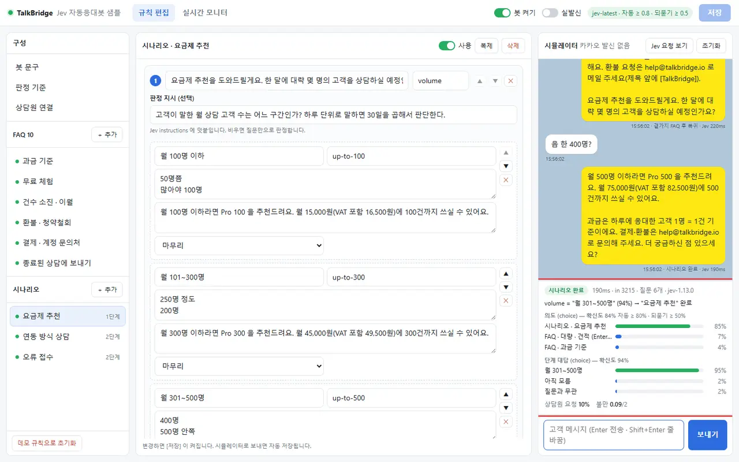This screenshot has width=739, height=462.
Task: Select the 요금제 추천 scenario
Action: (68, 316)
